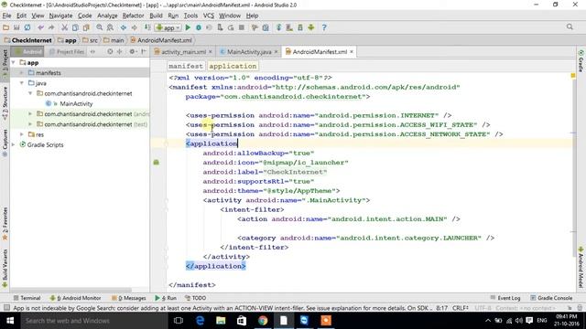The image size is (586, 329).
Task: Expand Gradle Scripts node
Action: (x=14, y=144)
